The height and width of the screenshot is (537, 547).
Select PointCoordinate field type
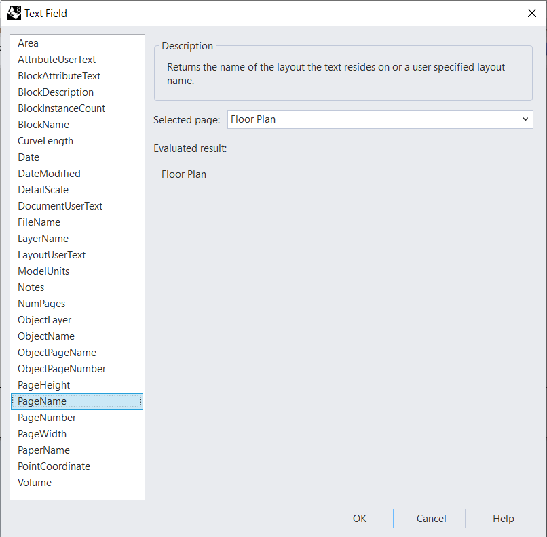coord(54,466)
